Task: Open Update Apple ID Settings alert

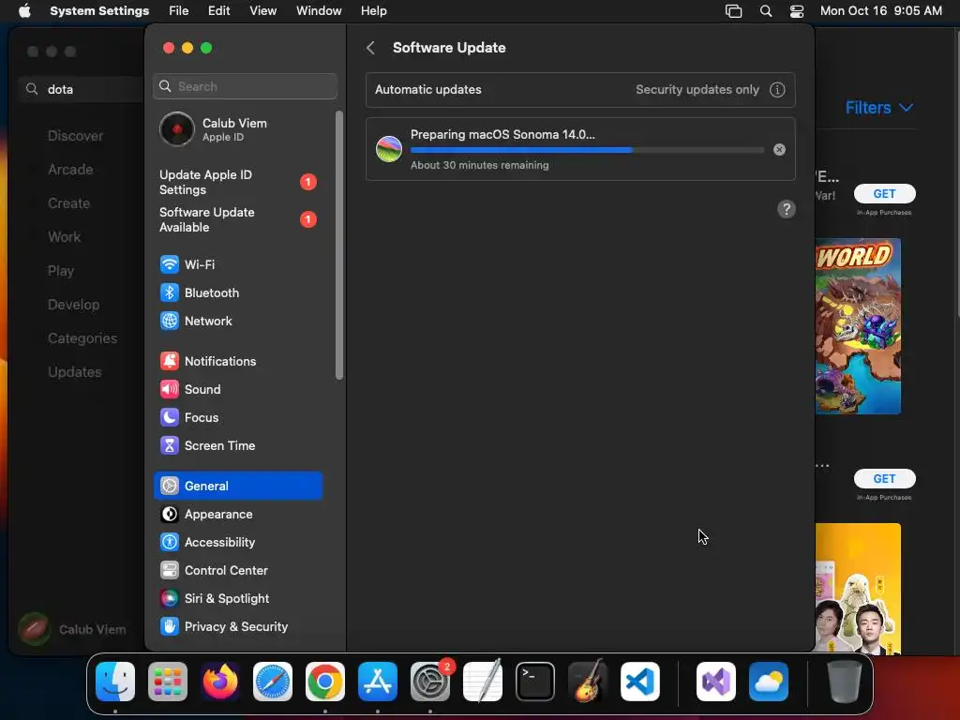Action: (238, 183)
